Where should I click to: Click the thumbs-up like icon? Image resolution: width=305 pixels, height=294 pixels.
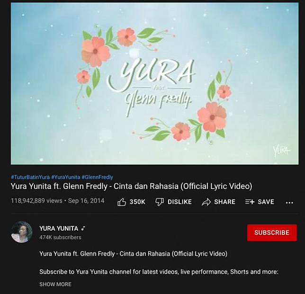(122, 202)
